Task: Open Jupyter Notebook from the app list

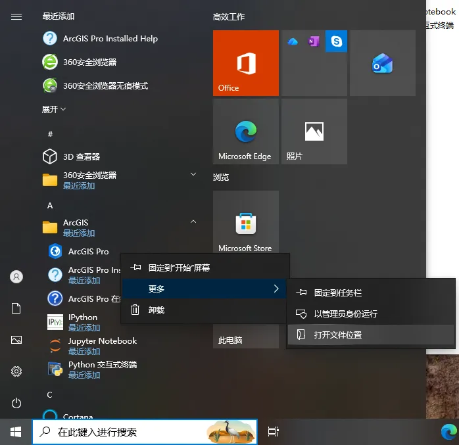Action: [92, 346]
